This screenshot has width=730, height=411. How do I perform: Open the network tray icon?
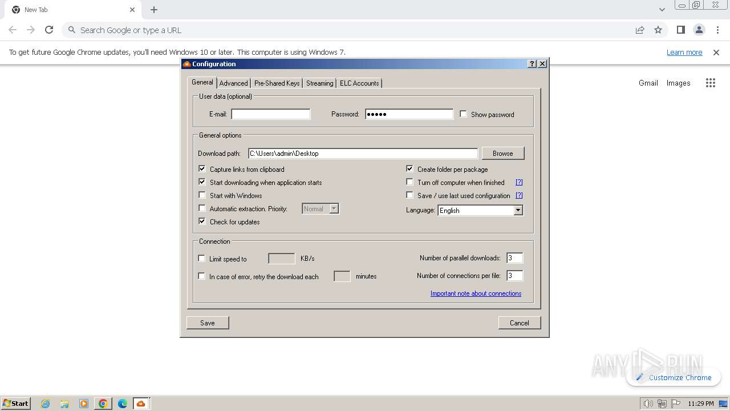point(662,404)
